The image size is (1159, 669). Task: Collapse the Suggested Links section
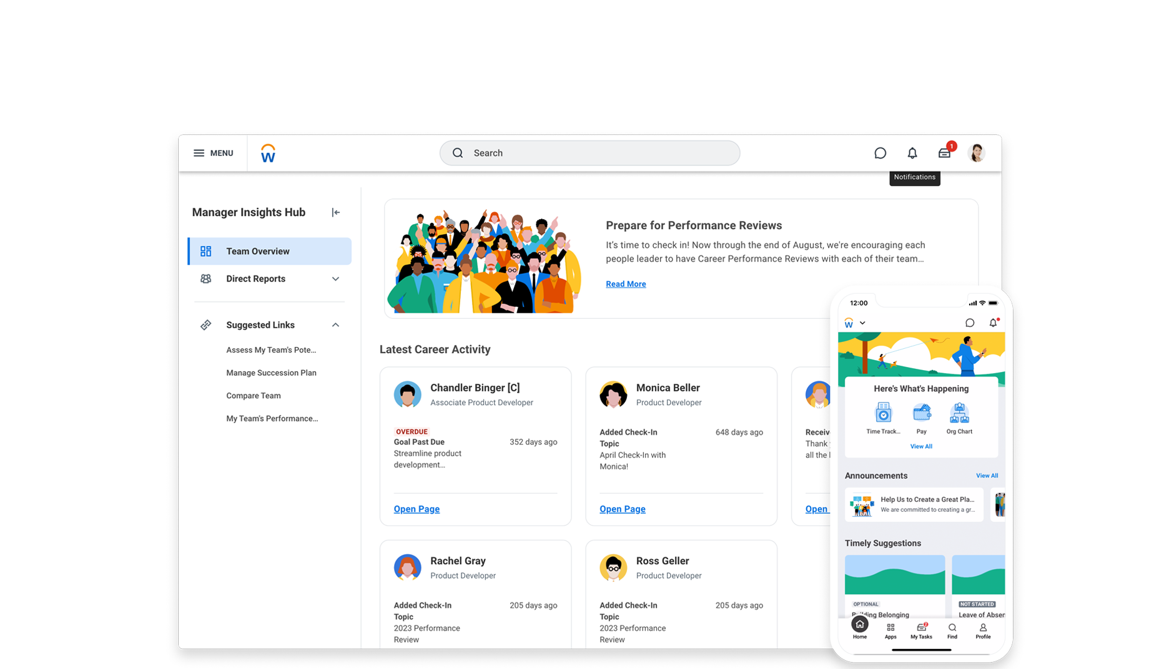click(x=335, y=325)
